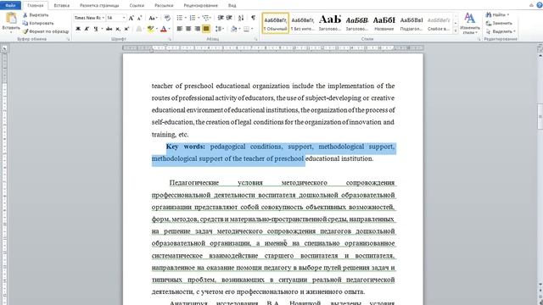Click the multilevel list icon
Screen dimensions: 543x305
[205, 18]
